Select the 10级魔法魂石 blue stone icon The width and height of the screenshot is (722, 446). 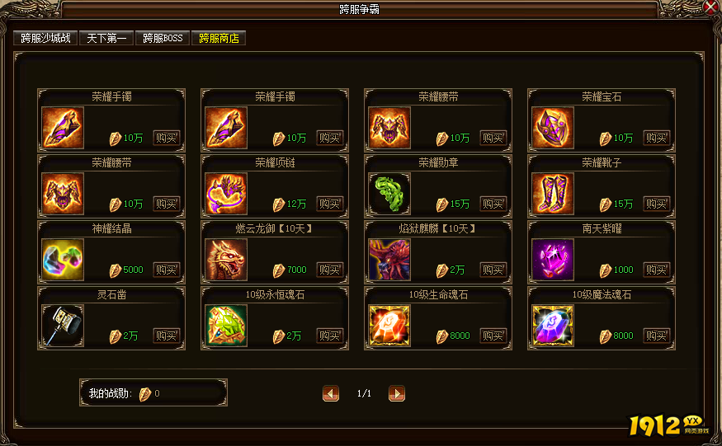click(553, 326)
